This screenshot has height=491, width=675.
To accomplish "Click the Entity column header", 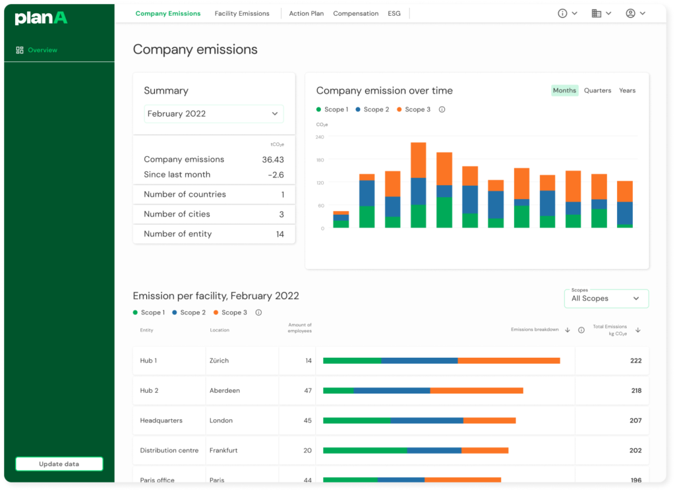I will [x=146, y=330].
